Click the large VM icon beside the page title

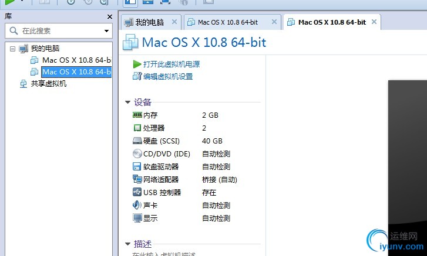(x=130, y=42)
